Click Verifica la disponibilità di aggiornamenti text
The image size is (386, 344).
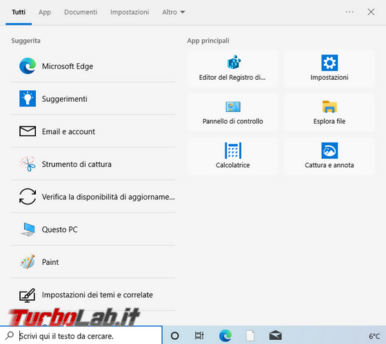coord(108,197)
